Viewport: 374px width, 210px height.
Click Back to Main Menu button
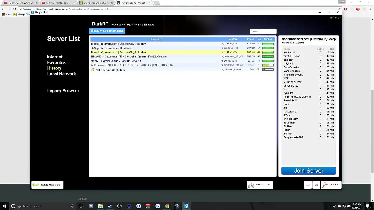tap(47, 185)
